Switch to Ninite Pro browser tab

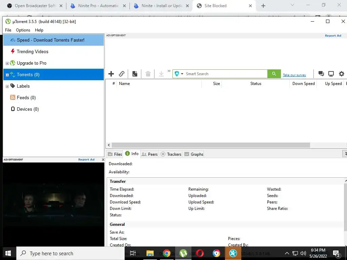(98, 6)
